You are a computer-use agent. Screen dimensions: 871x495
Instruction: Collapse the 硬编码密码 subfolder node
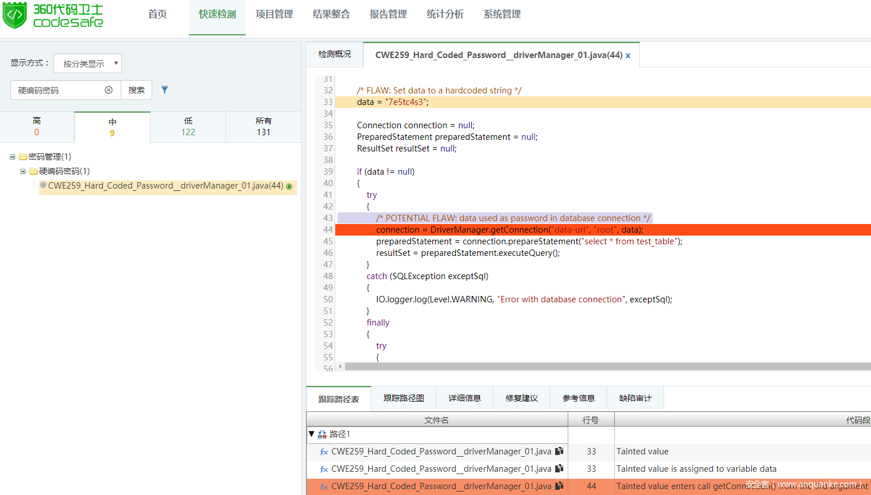tap(23, 171)
